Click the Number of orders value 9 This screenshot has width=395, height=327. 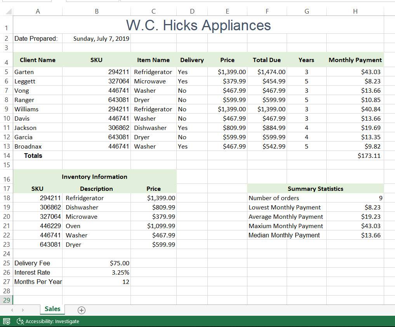coord(355,198)
